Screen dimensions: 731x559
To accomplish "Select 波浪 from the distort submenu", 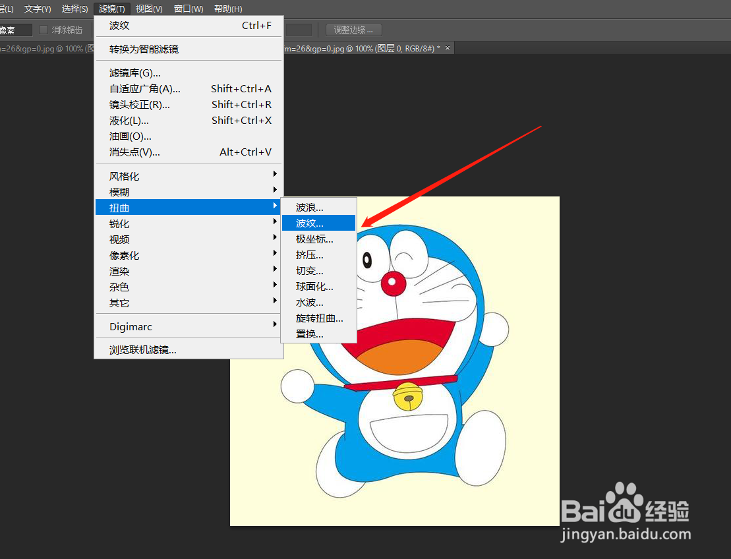I will coord(310,207).
